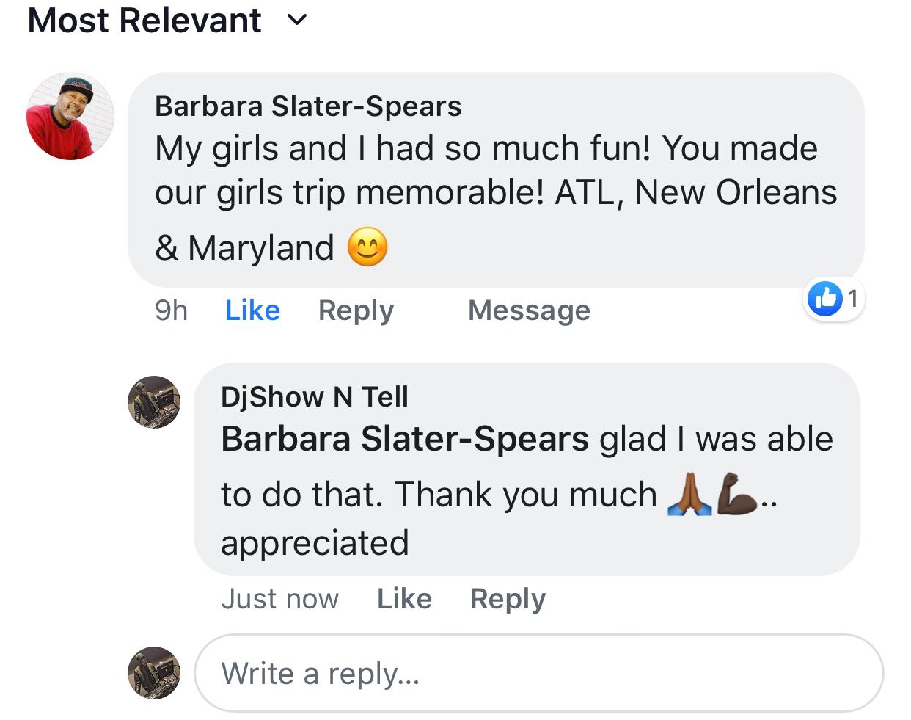The width and height of the screenshot is (911, 720).
Task: Click the avatar beside the reply box
Action: [154, 672]
